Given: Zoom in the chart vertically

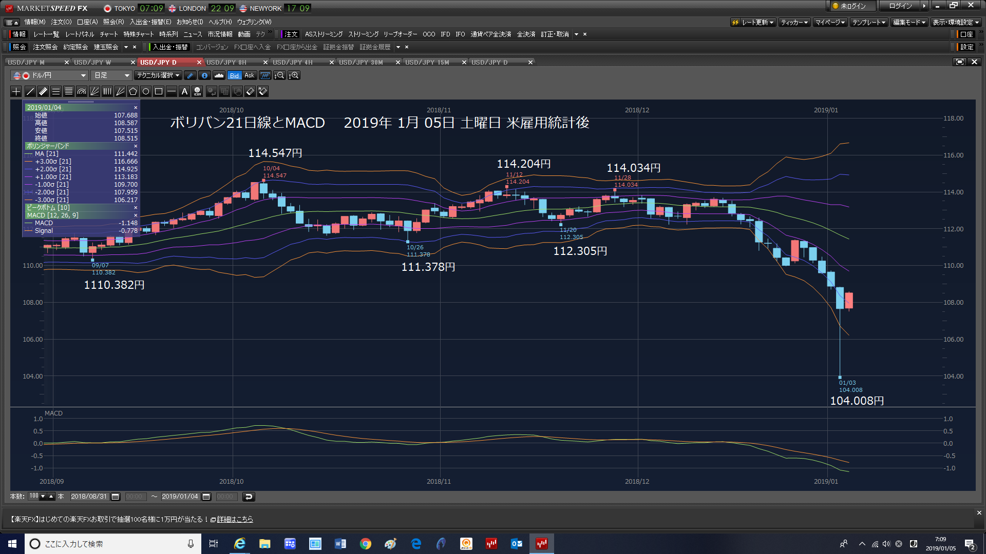Looking at the screenshot, I should click(x=294, y=75).
